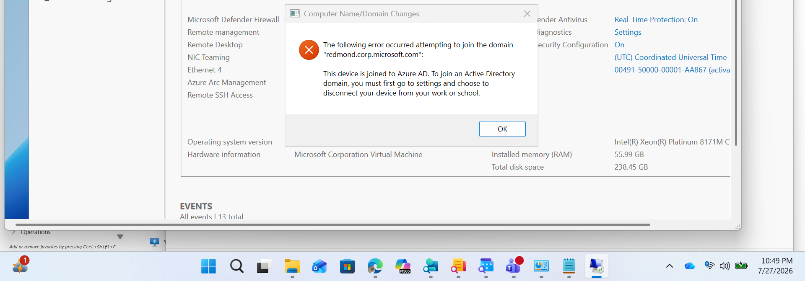
Task: Open Notepad from taskbar
Action: click(569, 266)
